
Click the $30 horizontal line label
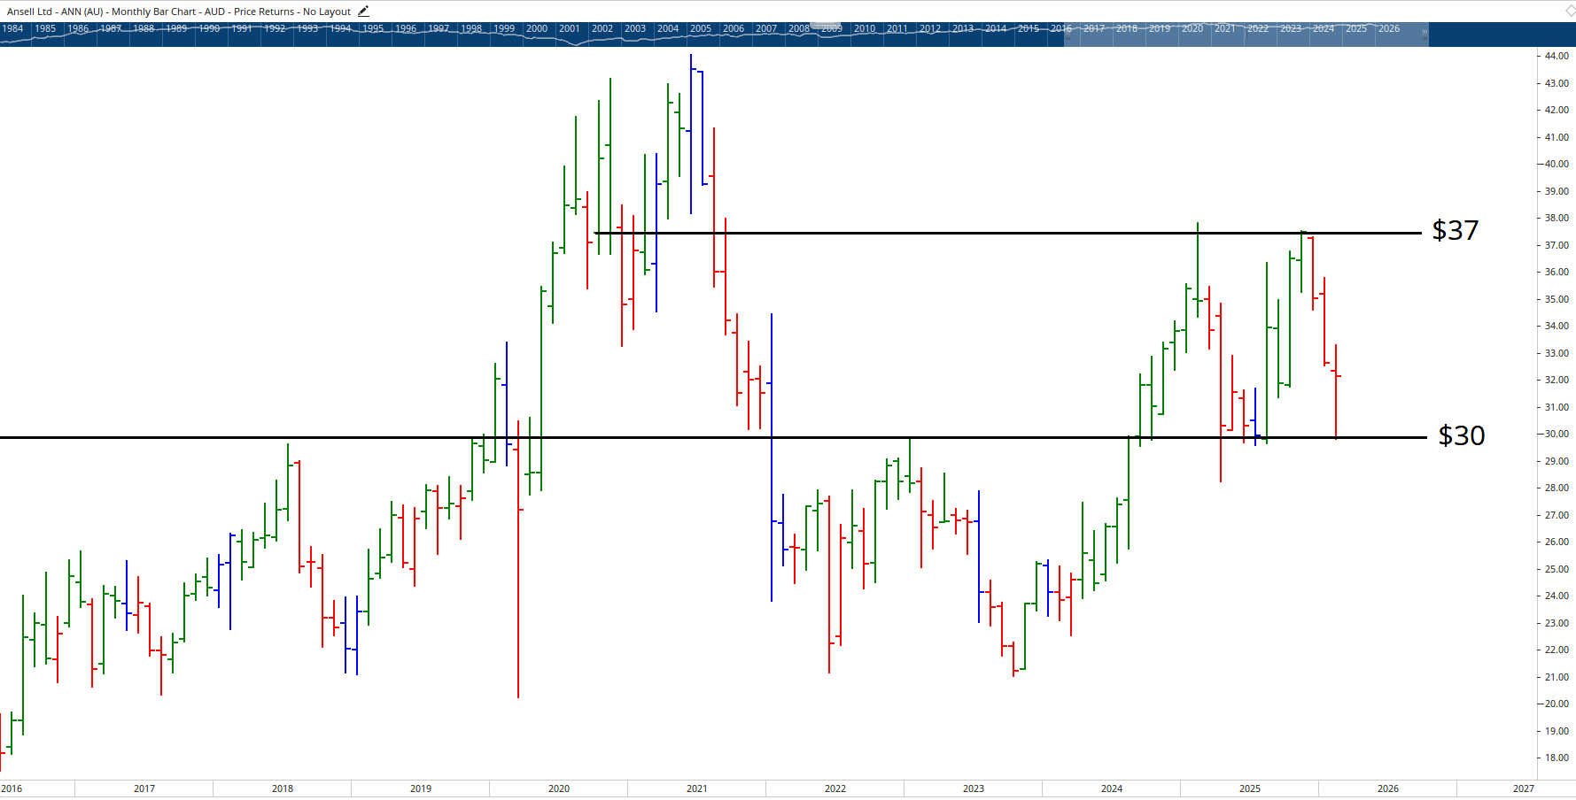click(1462, 435)
